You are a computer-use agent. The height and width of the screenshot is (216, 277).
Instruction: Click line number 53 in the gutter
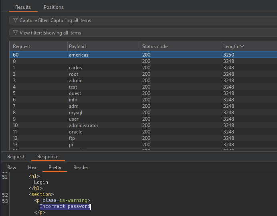[5, 201]
